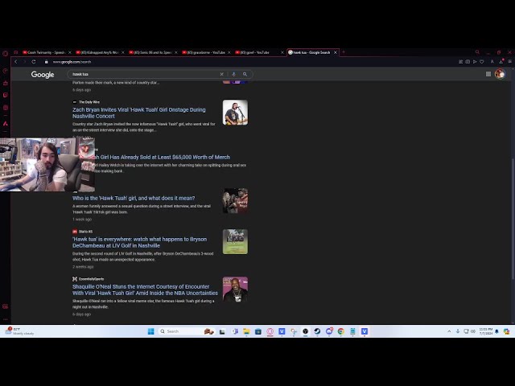Open the Google apps grid

click(x=488, y=74)
